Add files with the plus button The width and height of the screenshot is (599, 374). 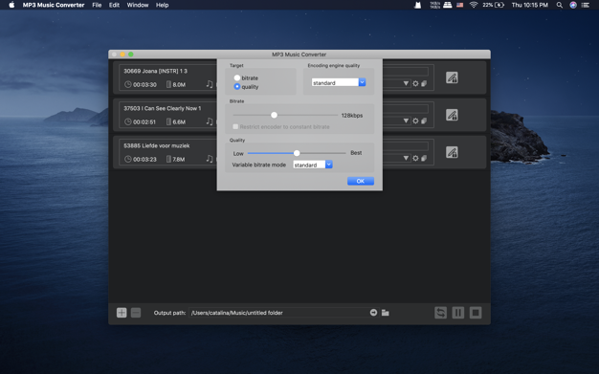pos(122,313)
